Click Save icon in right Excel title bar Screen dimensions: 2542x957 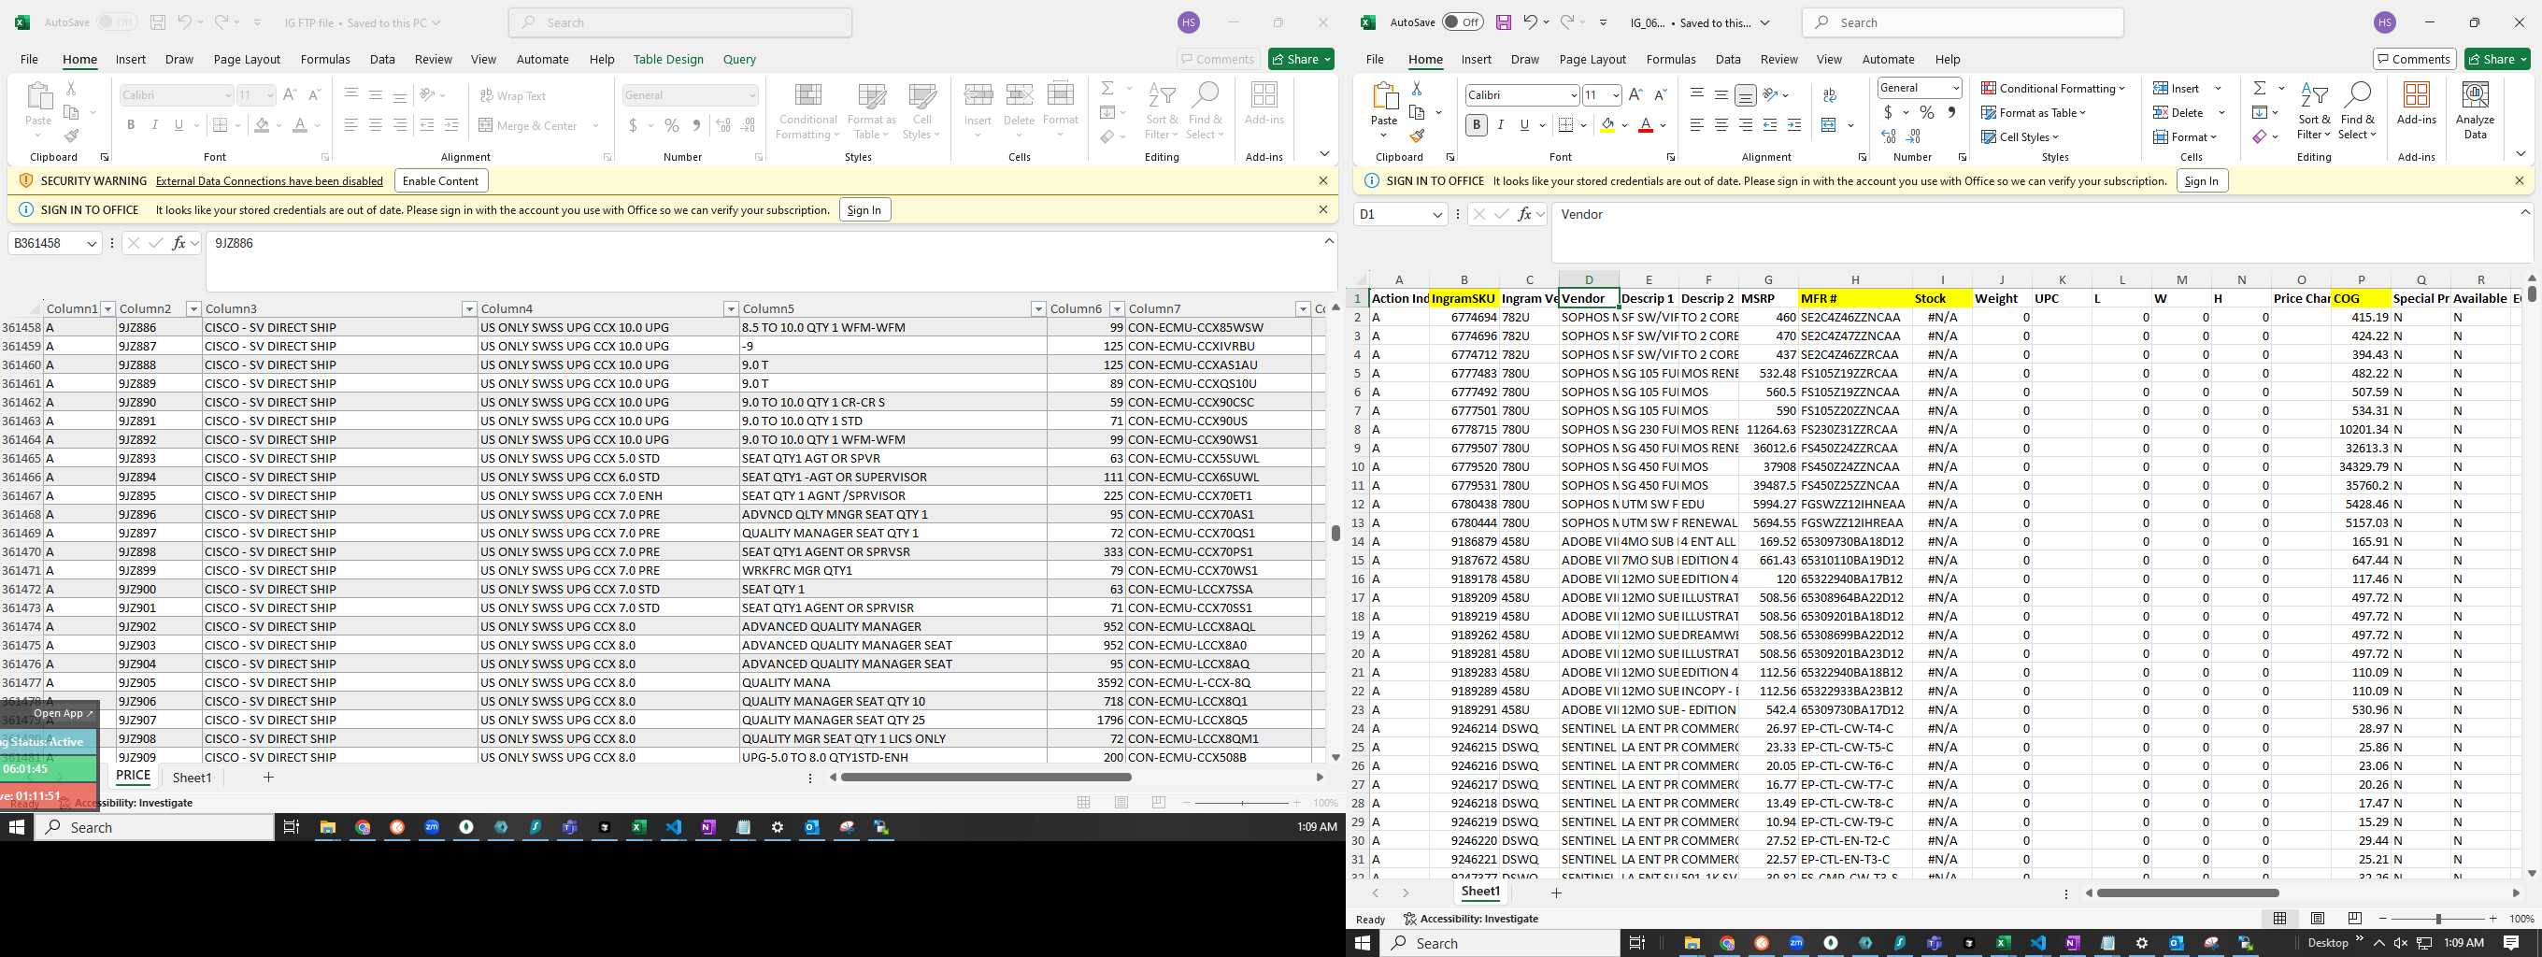[x=1503, y=22]
